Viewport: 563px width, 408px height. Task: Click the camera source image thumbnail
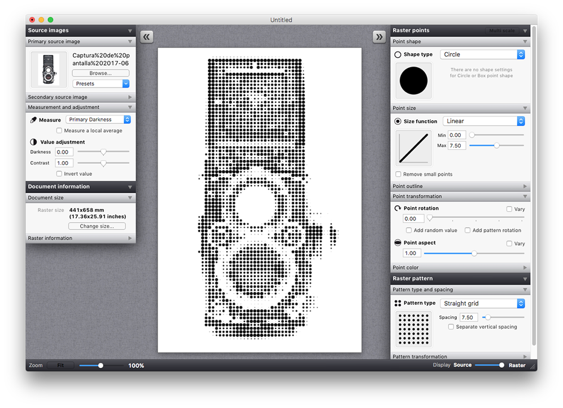pos(49,70)
